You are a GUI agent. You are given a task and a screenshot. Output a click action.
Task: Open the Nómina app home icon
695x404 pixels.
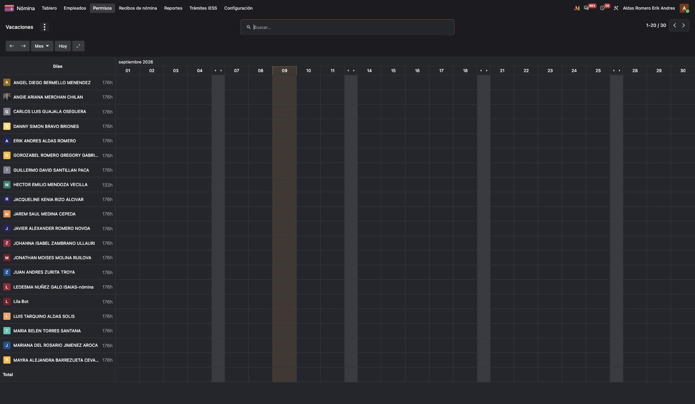click(9, 8)
